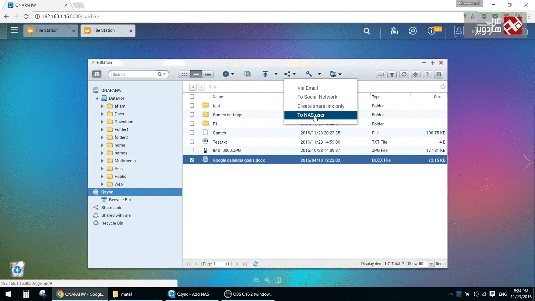This screenshot has height=301, width=535.
Task: Open File Station settings gear
Action: point(416,74)
